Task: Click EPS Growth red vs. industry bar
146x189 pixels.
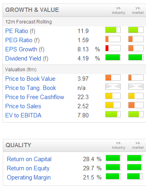Action: coord(113,48)
